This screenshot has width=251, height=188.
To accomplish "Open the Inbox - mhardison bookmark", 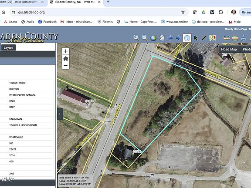I will point(77,22).
